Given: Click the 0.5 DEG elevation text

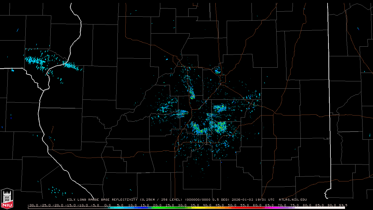Looking at the screenshot, I should (x=221, y=200).
